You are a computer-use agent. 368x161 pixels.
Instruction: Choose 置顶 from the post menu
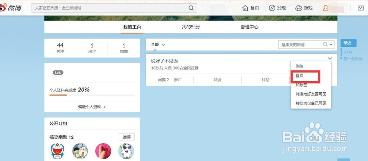click(300, 76)
